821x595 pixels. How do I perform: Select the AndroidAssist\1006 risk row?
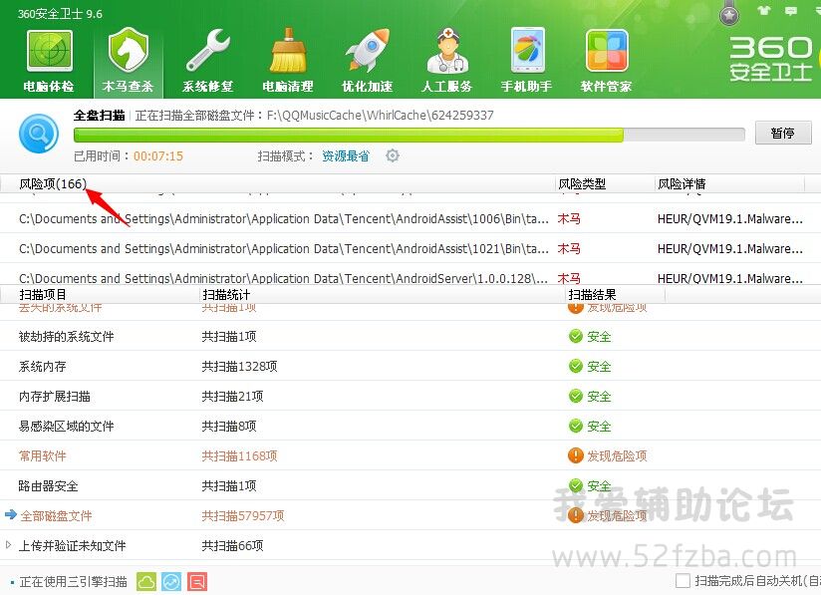(x=410, y=218)
